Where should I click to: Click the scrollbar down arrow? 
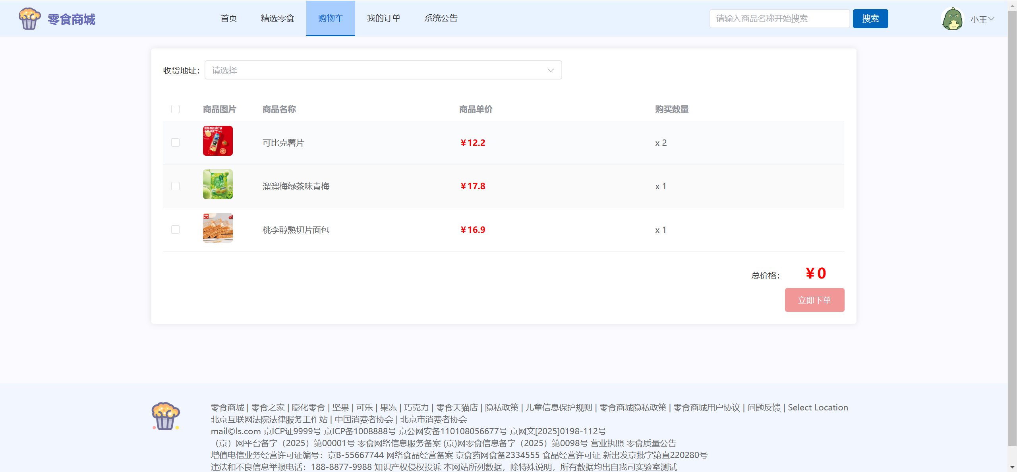[x=1012, y=468]
